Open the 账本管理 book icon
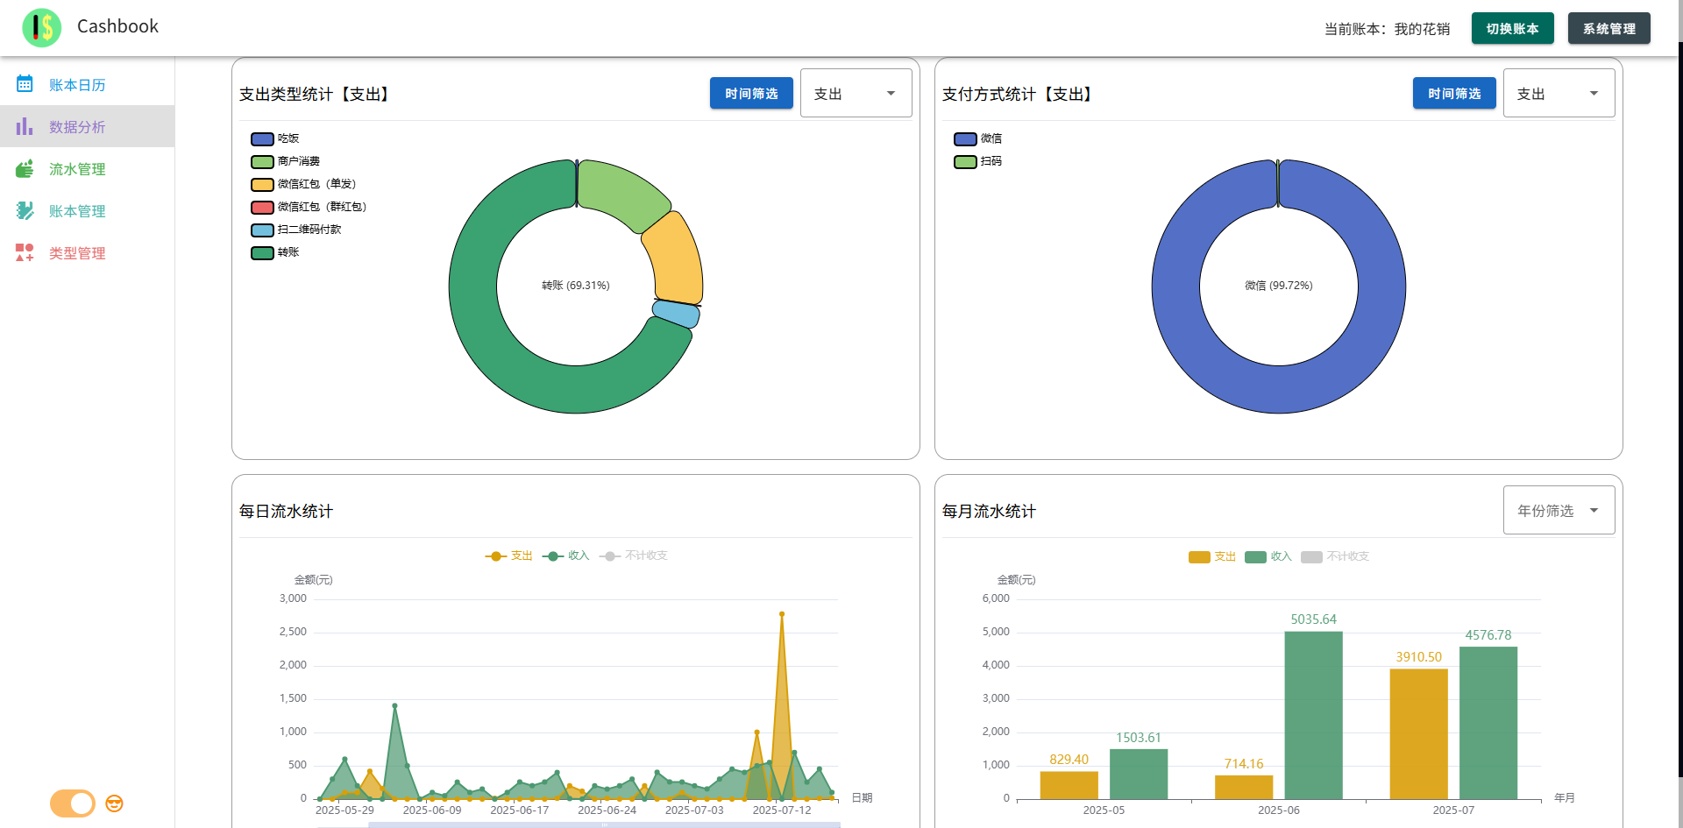 point(25,210)
